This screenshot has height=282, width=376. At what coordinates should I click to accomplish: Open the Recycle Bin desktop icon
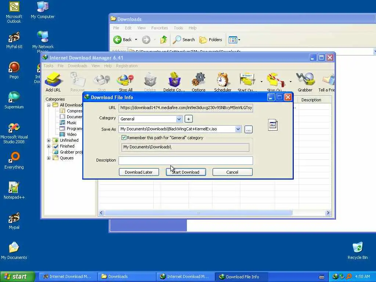[x=358, y=250]
